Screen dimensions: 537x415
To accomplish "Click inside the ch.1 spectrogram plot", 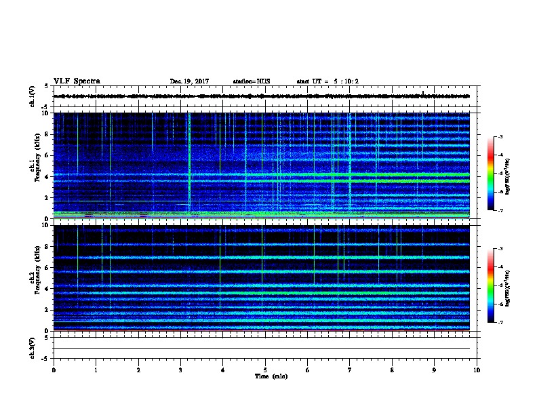I will point(262,165).
